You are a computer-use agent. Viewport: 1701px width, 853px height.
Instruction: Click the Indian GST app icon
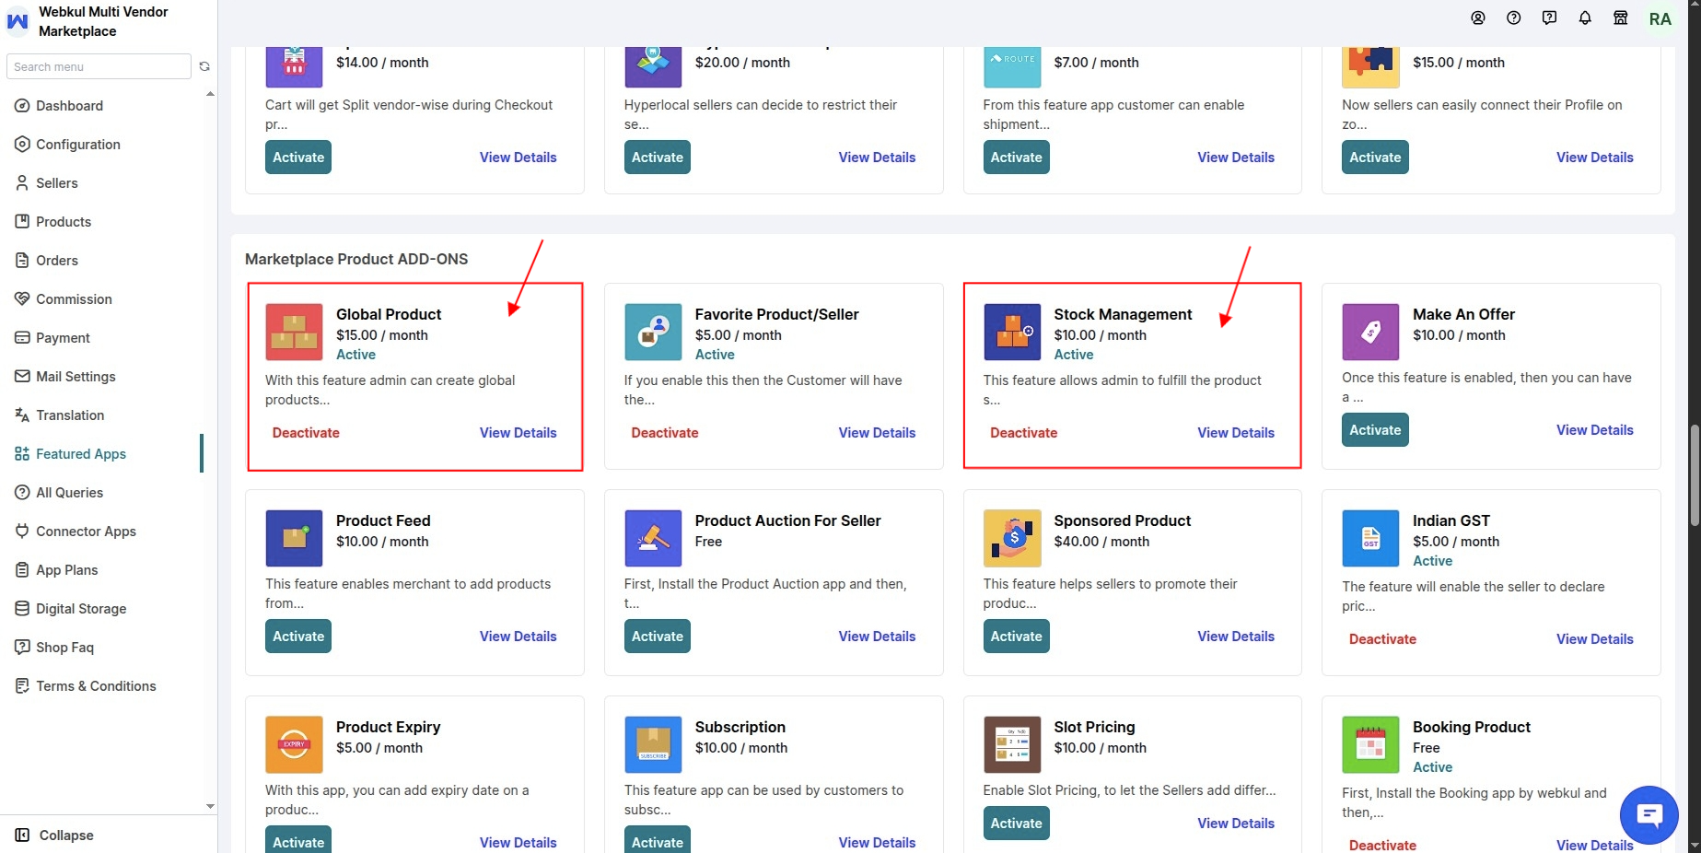(1370, 538)
